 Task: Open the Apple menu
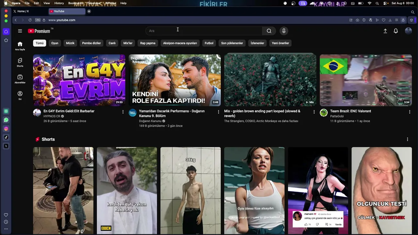[6, 3]
